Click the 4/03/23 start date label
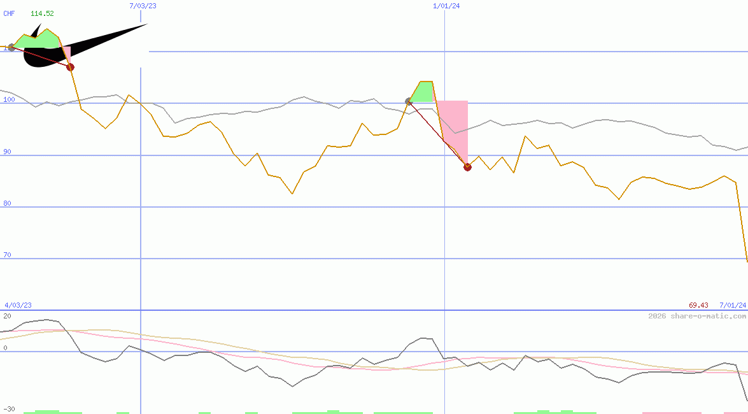This screenshot has height=414, width=748. coord(18,305)
